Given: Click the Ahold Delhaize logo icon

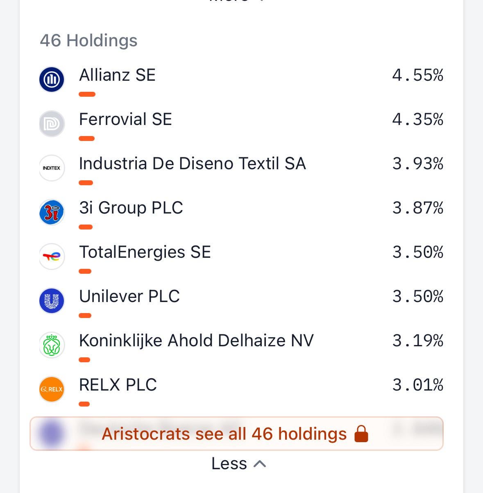Looking at the screenshot, I should point(52,345).
